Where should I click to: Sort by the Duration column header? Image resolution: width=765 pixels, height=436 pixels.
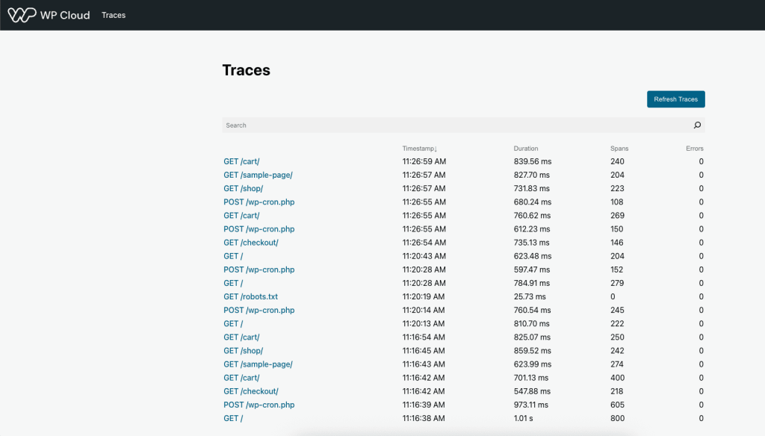525,149
